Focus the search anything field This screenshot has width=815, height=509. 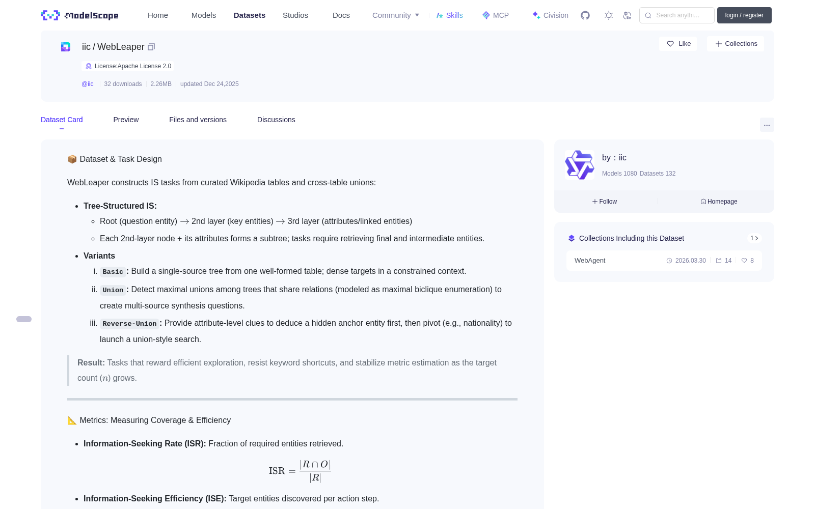677,15
